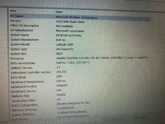The width and height of the screenshot is (165, 124).
Task: Click the Secure Boot On value
Action: point(59,99)
